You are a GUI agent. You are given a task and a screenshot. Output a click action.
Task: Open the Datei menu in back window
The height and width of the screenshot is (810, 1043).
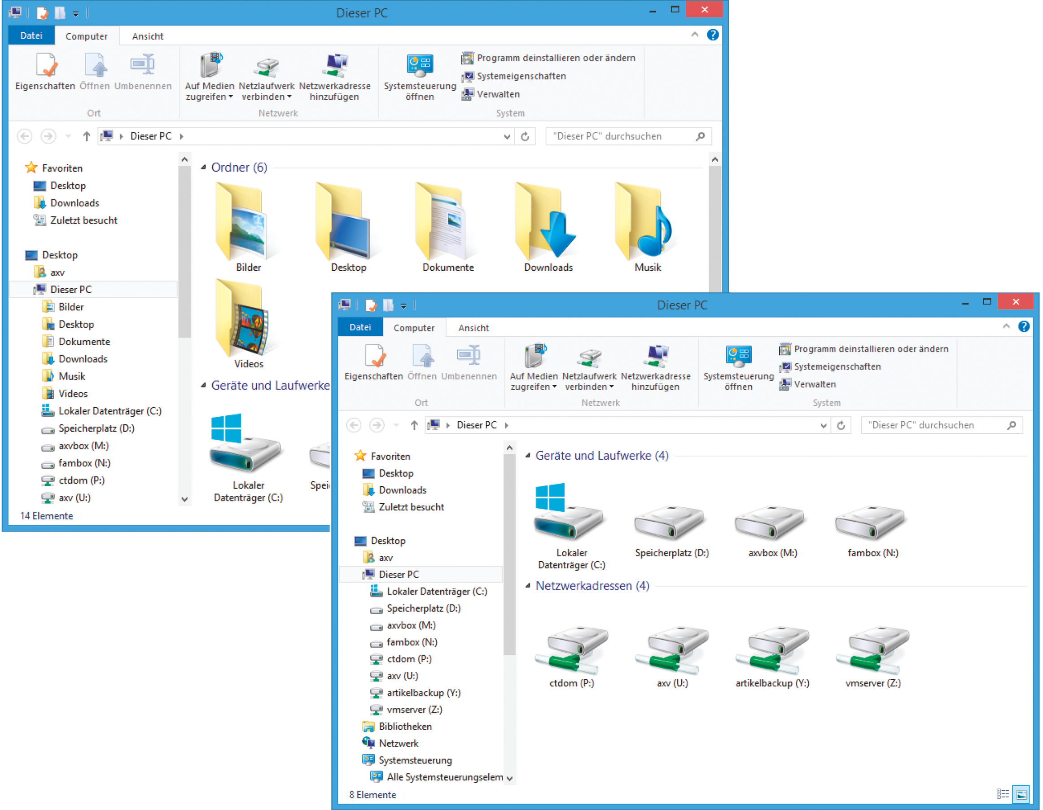[31, 36]
